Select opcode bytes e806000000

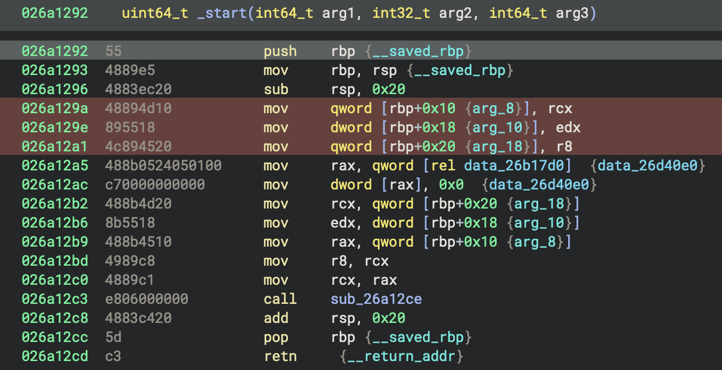(x=147, y=299)
